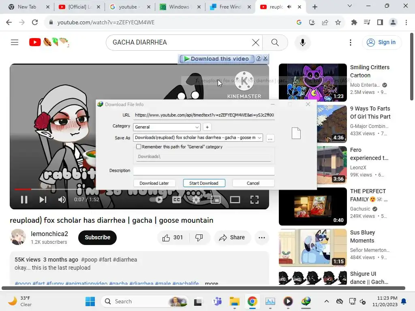The width and height of the screenshot is (415, 311).
Task: Open Windows Start menu
Action: [90, 301]
